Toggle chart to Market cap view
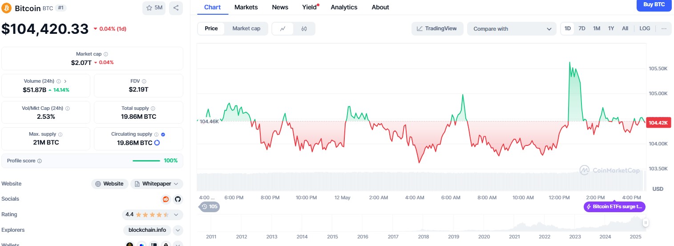674x246 pixels. [246, 28]
